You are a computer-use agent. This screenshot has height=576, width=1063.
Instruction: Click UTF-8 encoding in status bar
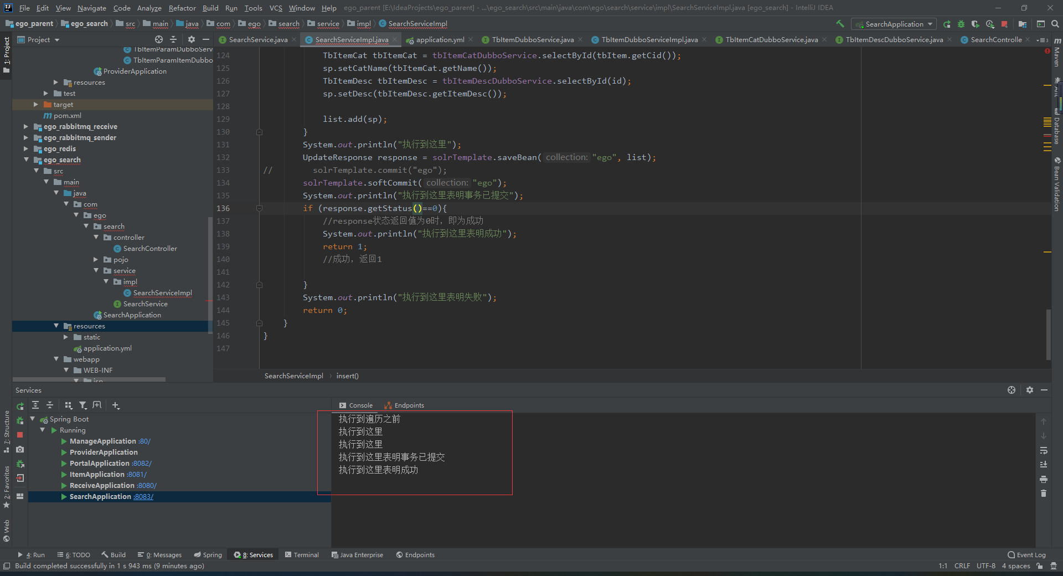pyautogui.click(x=985, y=565)
